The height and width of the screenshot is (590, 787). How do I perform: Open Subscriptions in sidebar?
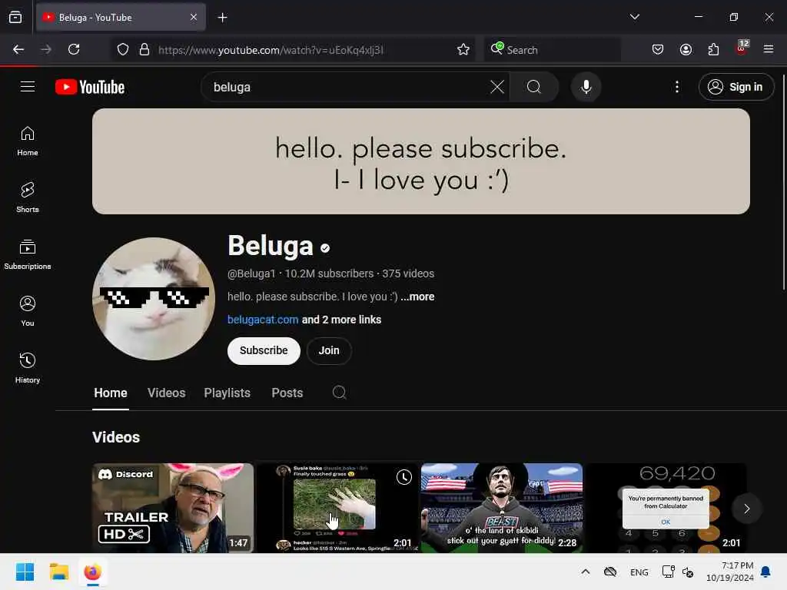pyautogui.click(x=28, y=255)
